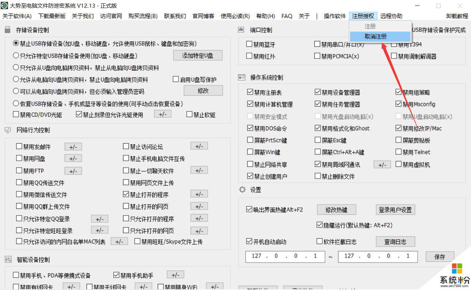This screenshot has height=290, width=471.
Task: Click the second IP address input field
Action: 378,256
